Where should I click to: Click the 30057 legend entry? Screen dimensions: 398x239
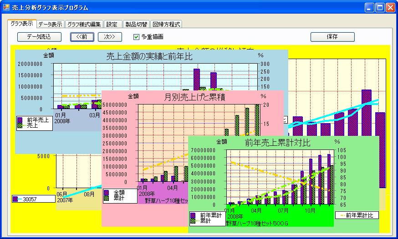coord(34,199)
